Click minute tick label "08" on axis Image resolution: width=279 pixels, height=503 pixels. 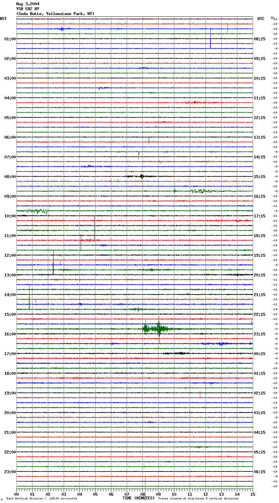tap(142, 494)
